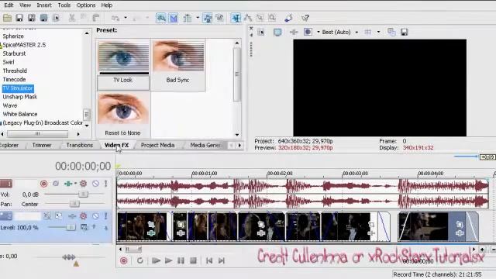Select SpiceMASTER 2.5 effect
The image size is (496, 279).
[x=24, y=45]
